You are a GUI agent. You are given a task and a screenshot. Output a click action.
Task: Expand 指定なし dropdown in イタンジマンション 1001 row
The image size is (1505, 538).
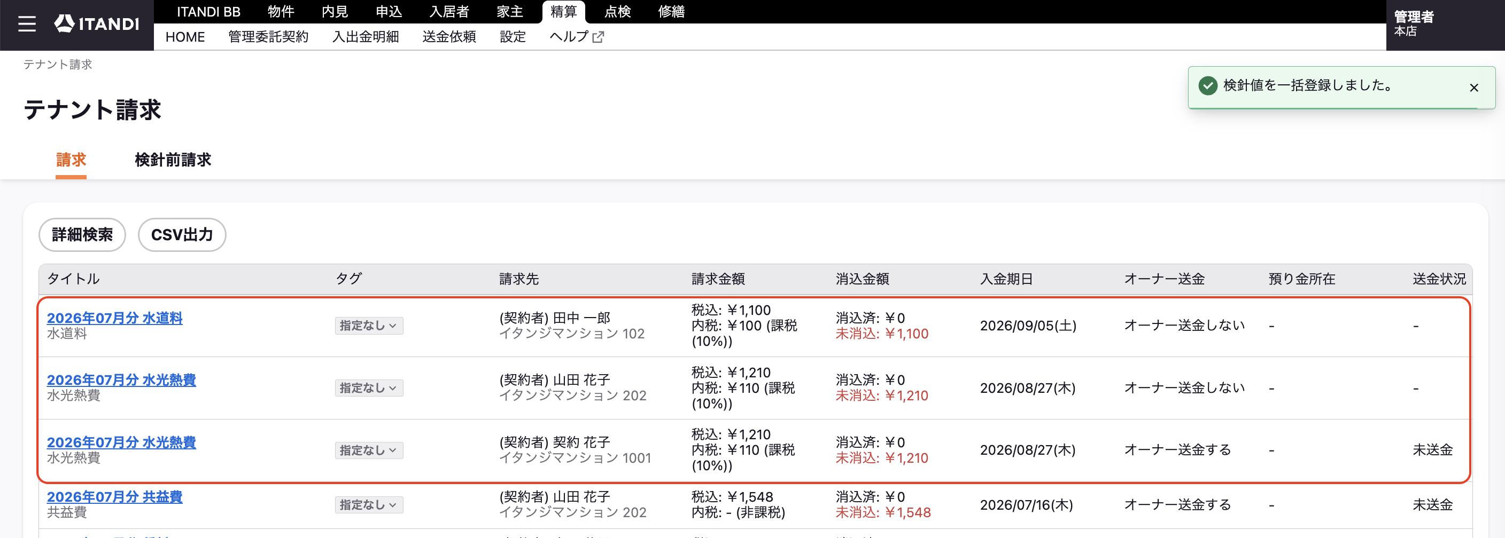pos(369,450)
